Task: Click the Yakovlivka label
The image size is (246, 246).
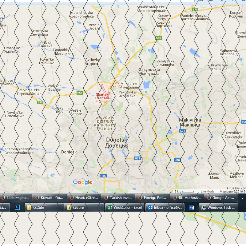Action: click(x=127, y=94)
